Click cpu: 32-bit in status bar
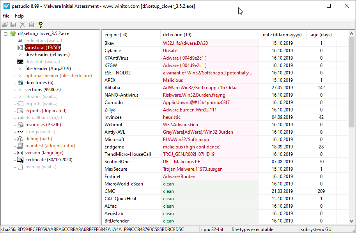 [212, 229]
